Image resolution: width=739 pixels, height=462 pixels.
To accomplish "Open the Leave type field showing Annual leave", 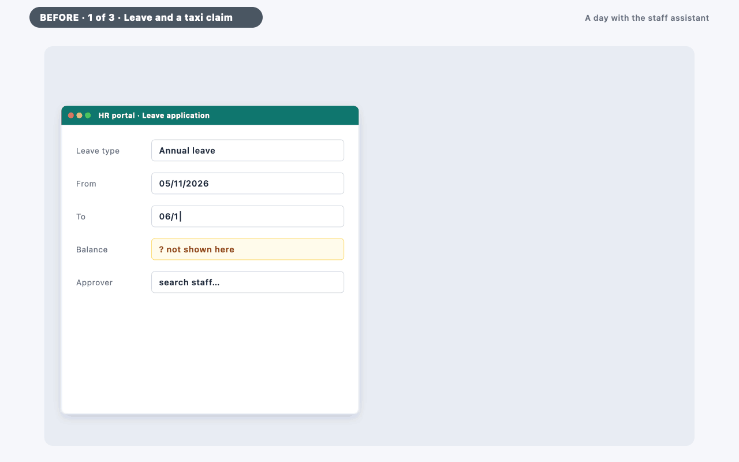I will click(248, 150).
